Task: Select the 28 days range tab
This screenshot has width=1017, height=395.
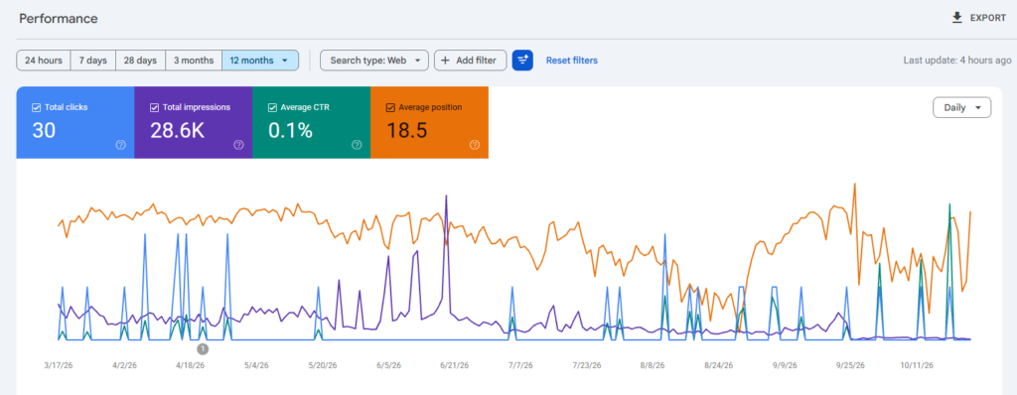Action: 140,61
